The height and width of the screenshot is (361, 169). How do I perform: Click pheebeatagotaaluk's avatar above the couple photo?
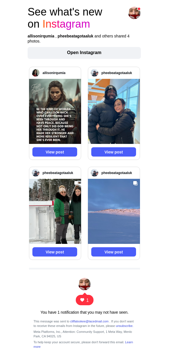point(95,73)
